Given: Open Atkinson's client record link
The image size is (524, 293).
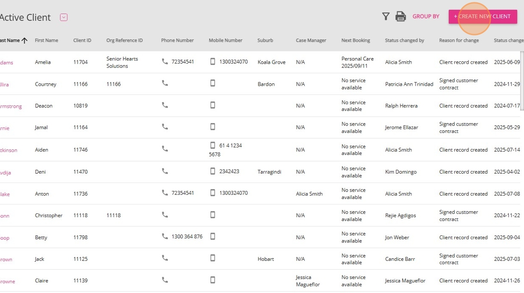Looking at the screenshot, I should click(8, 150).
